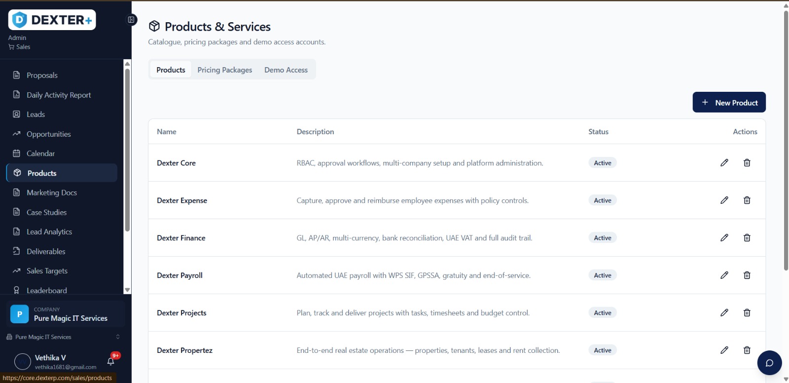Open Daily Activity Report in the sidebar
This screenshot has height=383, width=789.
click(62, 95)
